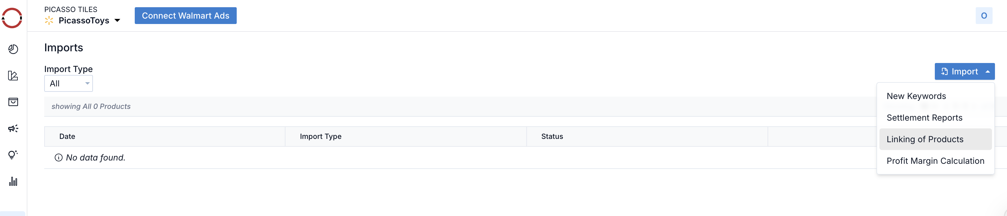Open the megaphone advertising sidebar icon
The width and height of the screenshot is (1007, 216).
pyautogui.click(x=13, y=129)
